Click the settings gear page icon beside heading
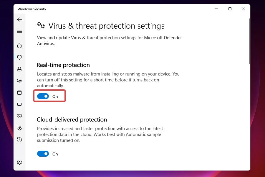This screenshot has width=265, height=177. click(x=41, y=25)
